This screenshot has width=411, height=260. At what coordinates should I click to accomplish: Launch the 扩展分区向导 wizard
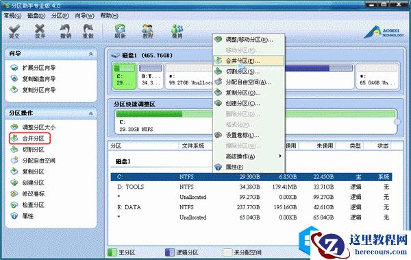(x=33, y=68)
